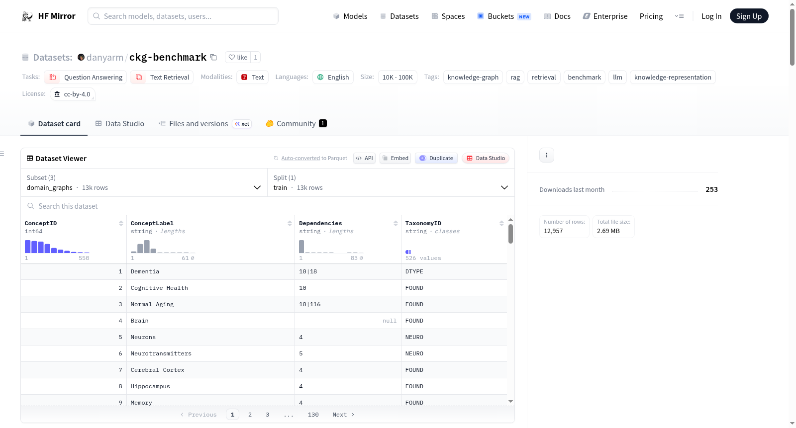796x428 pixels.
Task: Like the dataset with heart button
Action: [238, 57]
